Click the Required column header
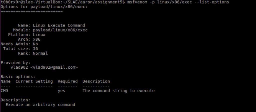Screen dimensions: 256x112 67,81
